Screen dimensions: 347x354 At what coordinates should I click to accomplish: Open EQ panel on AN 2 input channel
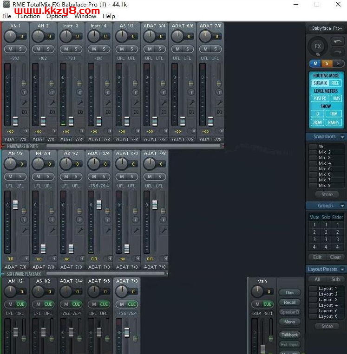coord(52,112)
